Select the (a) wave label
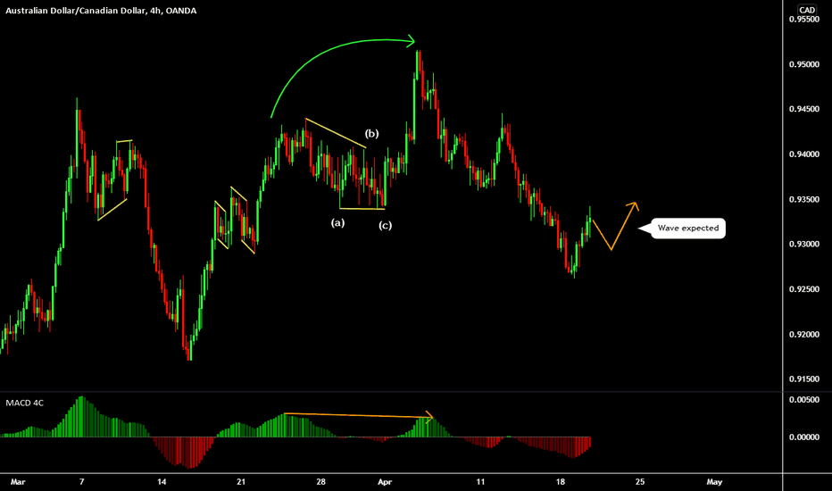This screenshot has height=491, width=832. tap(338, 222)
